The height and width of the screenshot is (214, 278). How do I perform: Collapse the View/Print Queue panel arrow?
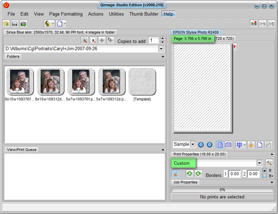(x=163, y=150)
